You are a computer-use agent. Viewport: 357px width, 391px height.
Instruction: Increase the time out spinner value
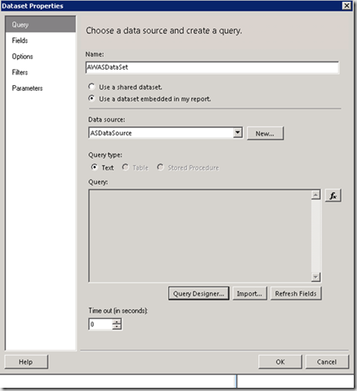tap(117, 321)
